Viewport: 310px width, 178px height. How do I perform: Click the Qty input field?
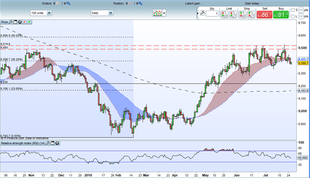(212, 13)
